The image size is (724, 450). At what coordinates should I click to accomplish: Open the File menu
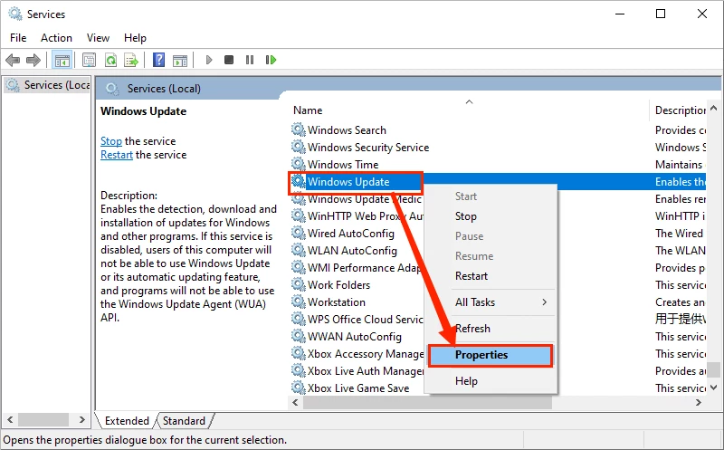pos(18,38)
